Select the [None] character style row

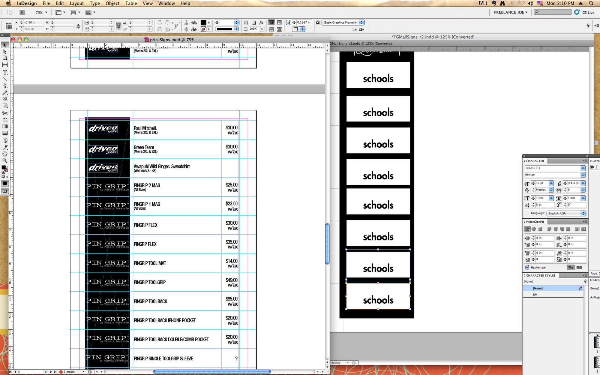point(553,288)
